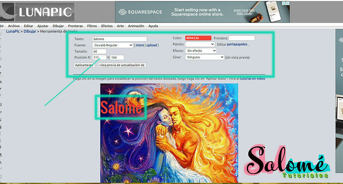The height and width of the screenshot is (184, 343).
Task: Click the 'upload' font link
Action: 152,45
